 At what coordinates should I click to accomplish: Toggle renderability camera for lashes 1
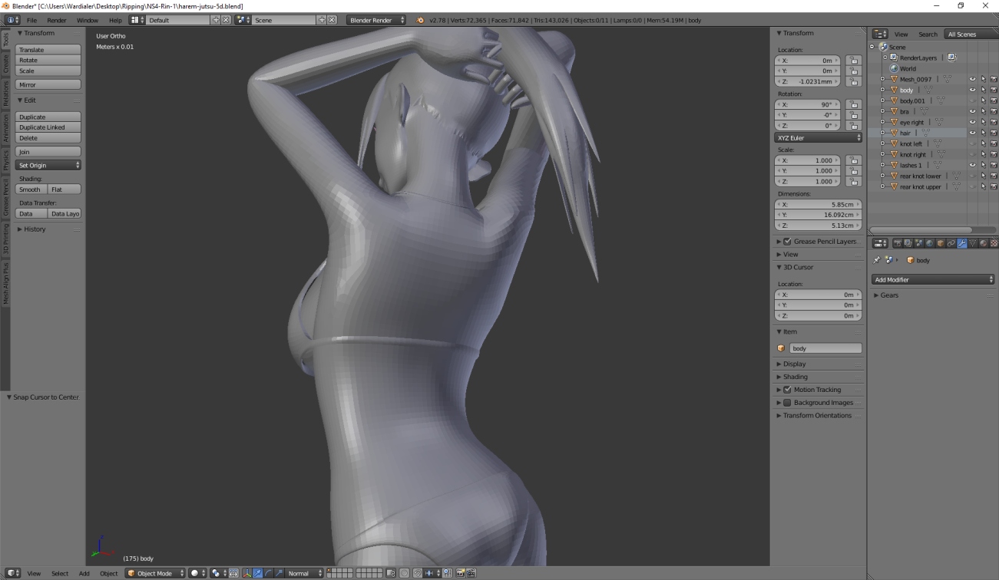coord(994,165)
